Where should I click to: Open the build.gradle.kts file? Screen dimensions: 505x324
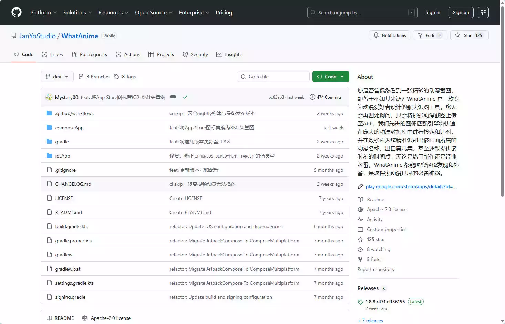[x=72, y=226]
